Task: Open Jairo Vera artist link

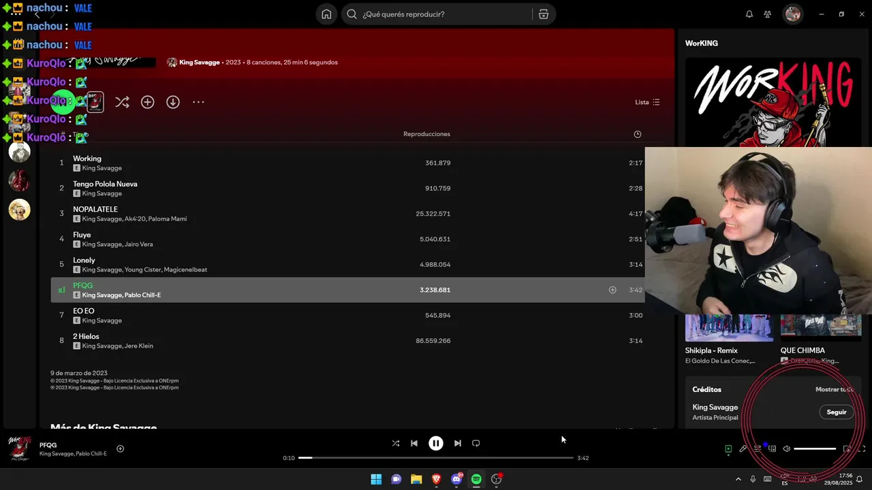Action: click(x=139, y=244)
